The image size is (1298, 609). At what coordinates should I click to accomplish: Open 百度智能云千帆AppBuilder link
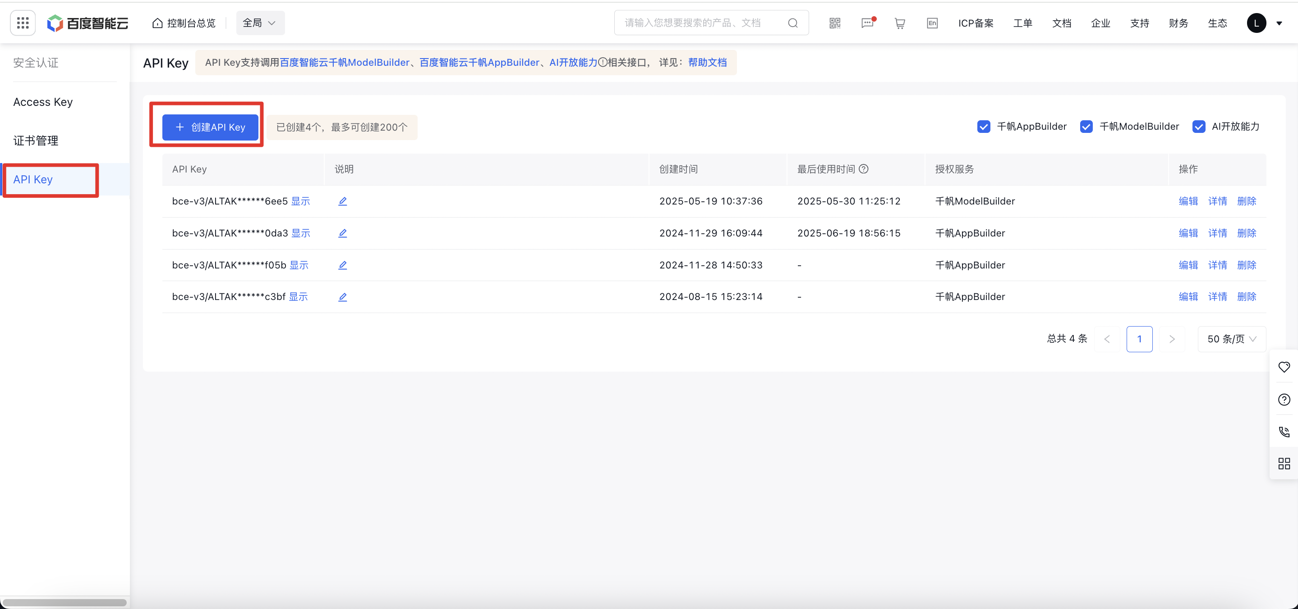(x=479, y=63)
